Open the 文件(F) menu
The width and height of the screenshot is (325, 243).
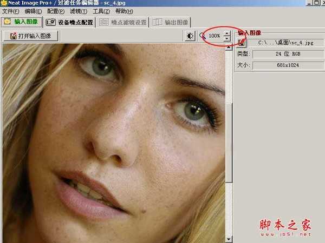(x=11, y=11)
